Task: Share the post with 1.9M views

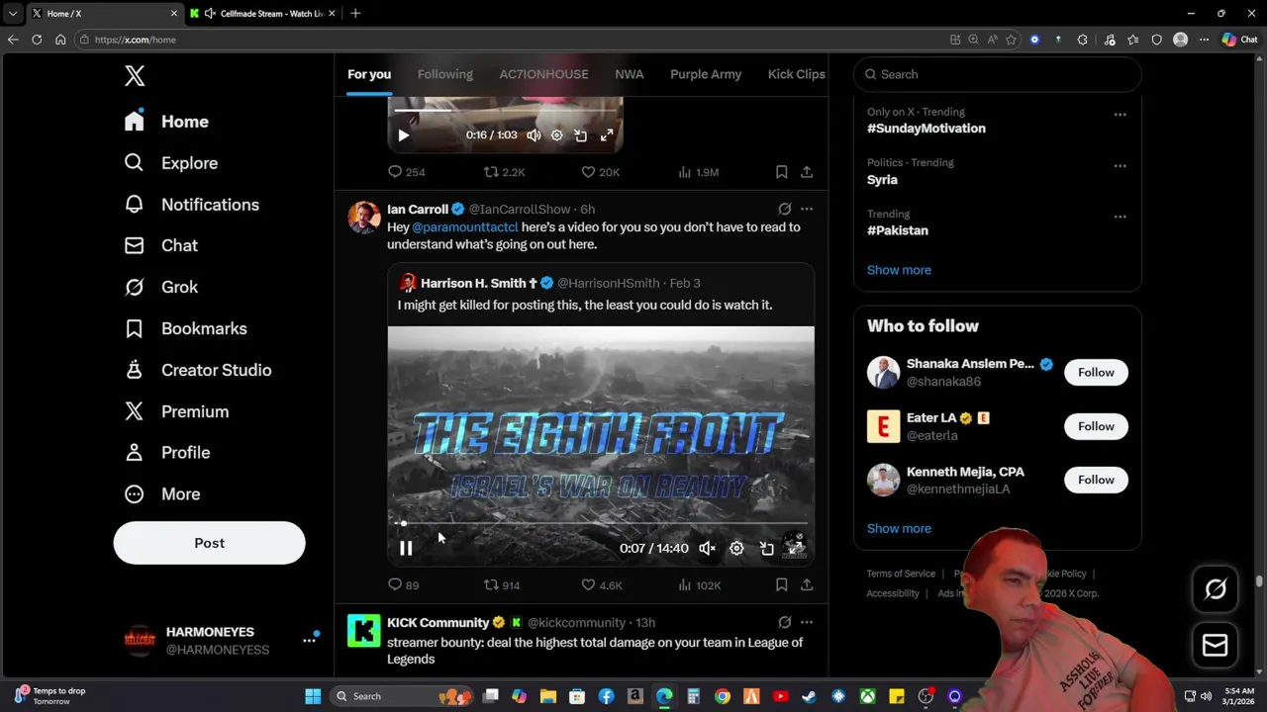Action: pyautogui.click(x=807, y=172)
